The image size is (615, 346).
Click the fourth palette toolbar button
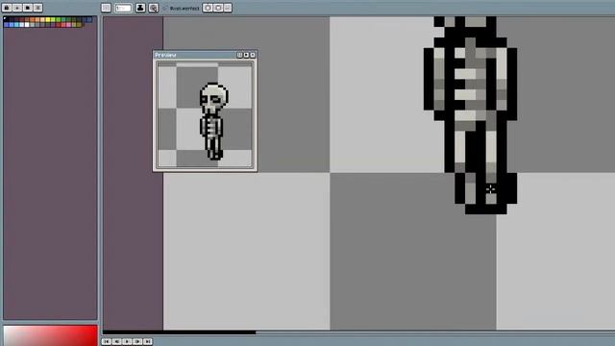click(x=37, y=8)
